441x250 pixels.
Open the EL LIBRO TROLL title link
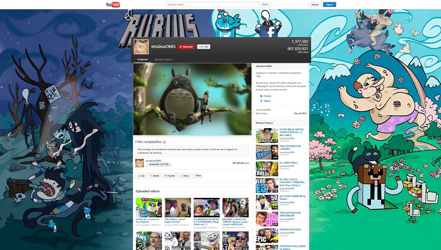[289, 163]
